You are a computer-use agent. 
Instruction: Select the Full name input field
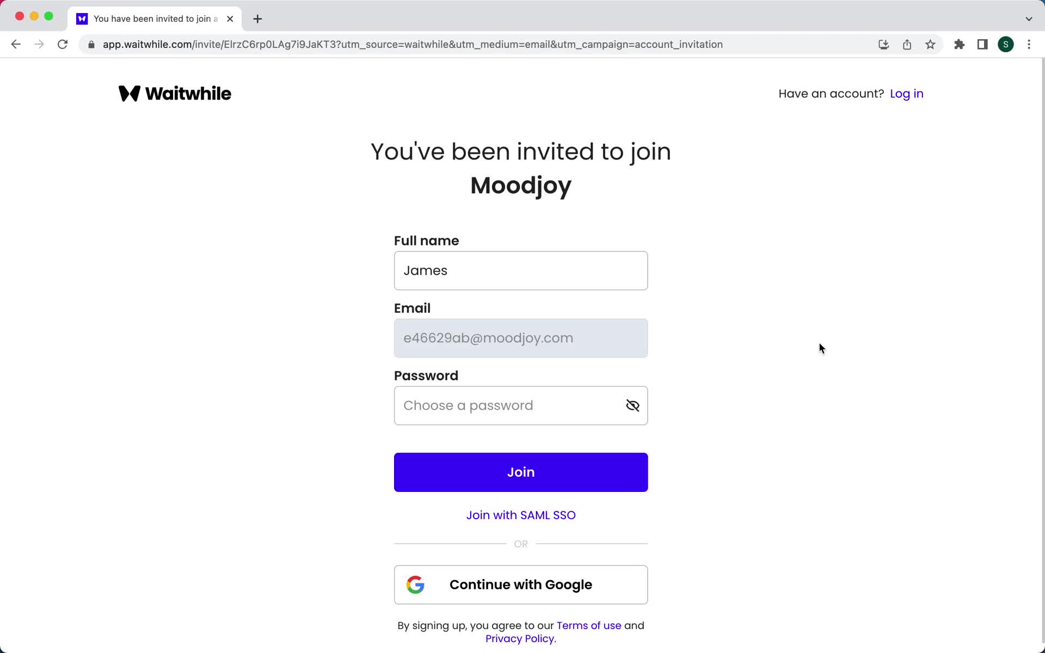521,271
